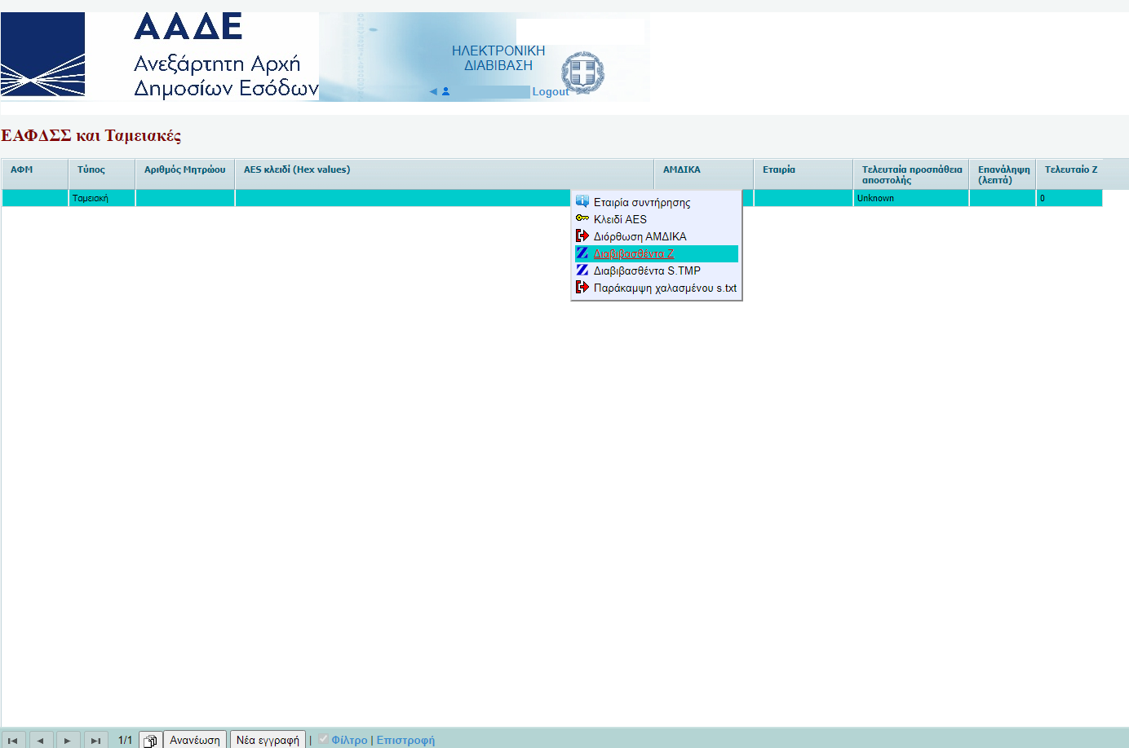Viewport: 1129px width, 748px height.
Task: Click the Logout link
Action: [x=550, y=92]
